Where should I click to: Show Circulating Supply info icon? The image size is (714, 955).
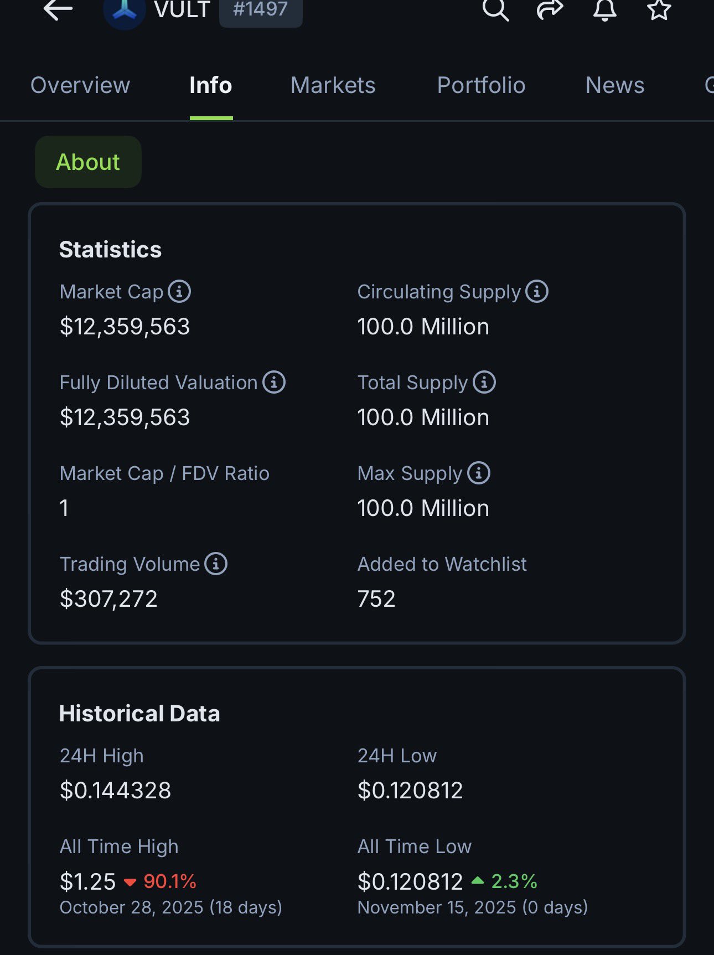click(x=537, y=291)
